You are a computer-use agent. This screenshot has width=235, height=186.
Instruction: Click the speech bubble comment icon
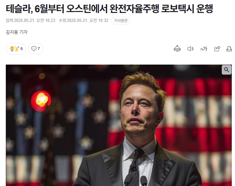click(x=34, y=48)
